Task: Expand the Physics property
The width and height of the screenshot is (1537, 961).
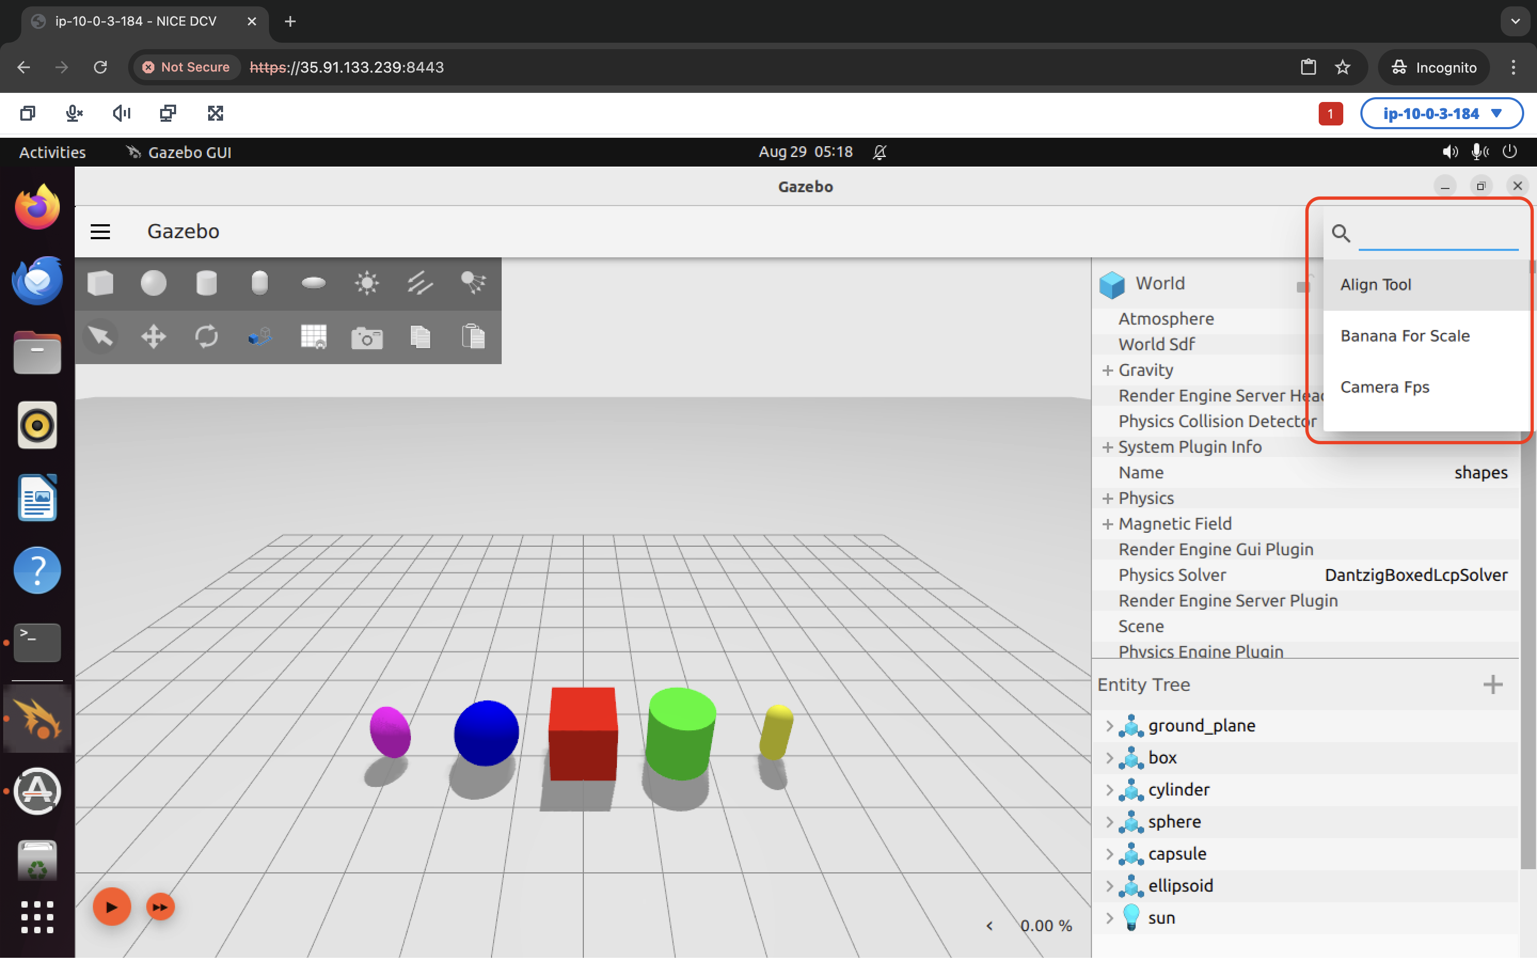Action: coord(1108,499)
